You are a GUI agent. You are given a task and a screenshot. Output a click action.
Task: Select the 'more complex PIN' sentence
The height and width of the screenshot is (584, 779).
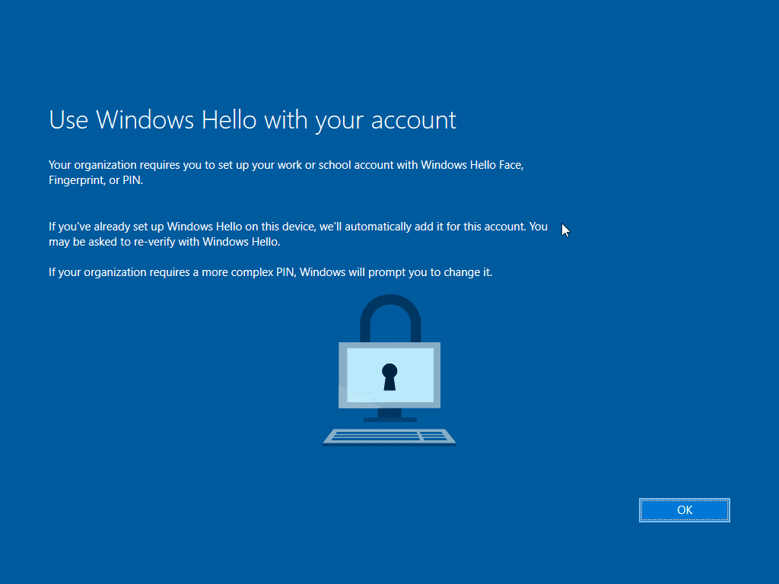[x=270, y=272]
